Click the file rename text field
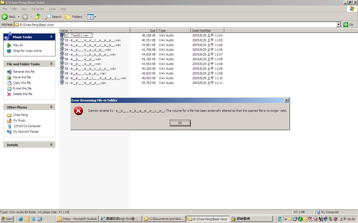358x223 pixels. coord(78,35)
